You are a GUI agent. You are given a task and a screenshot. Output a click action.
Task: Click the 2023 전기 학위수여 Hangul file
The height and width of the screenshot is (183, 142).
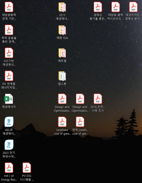click(9, 145)
